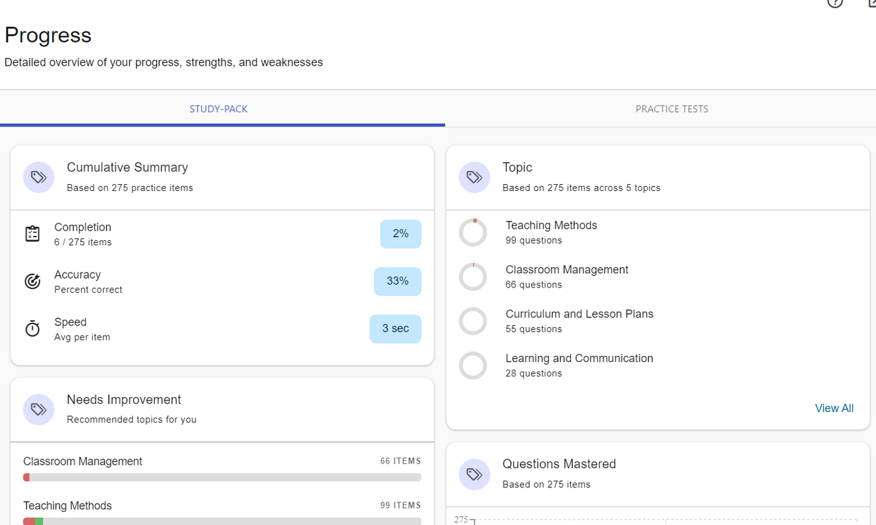Open the Teaching Methods topic

point(551,225)
